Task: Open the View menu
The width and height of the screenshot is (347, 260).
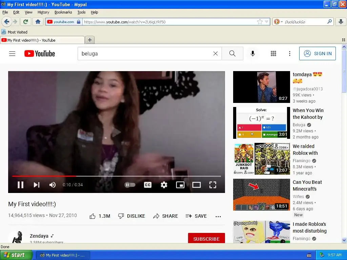Action: coord(28,12)
